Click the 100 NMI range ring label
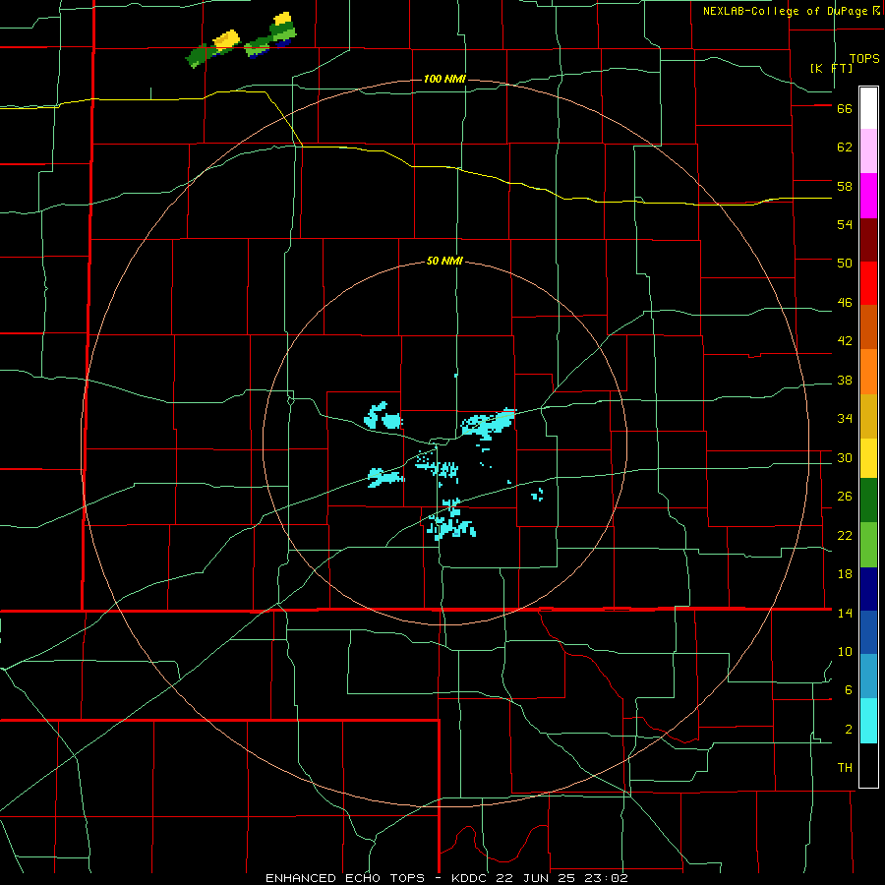885x885 pixels. (444, 79)
